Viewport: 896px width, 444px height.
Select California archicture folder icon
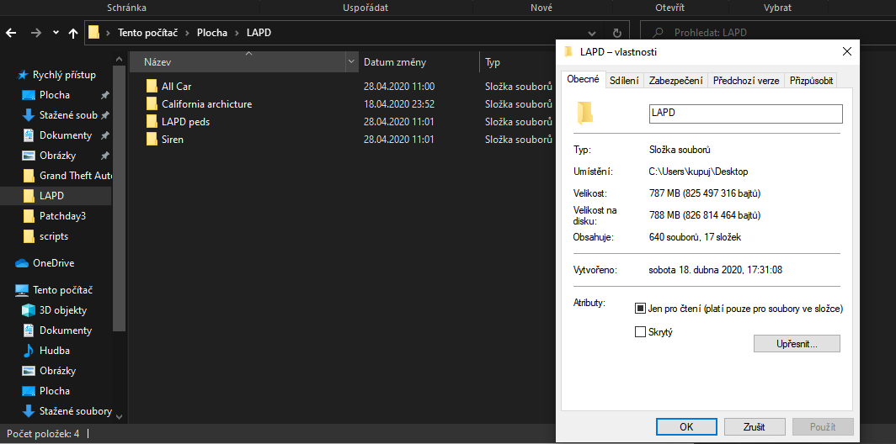pos(152,104)
